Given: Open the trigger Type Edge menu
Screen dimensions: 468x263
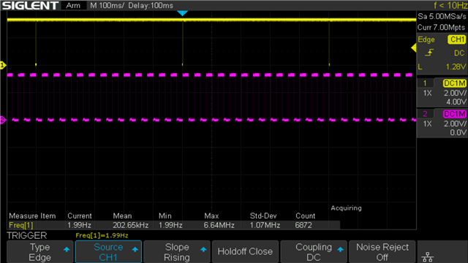Looking at the screenshot, I should click(x=39, y=252).
